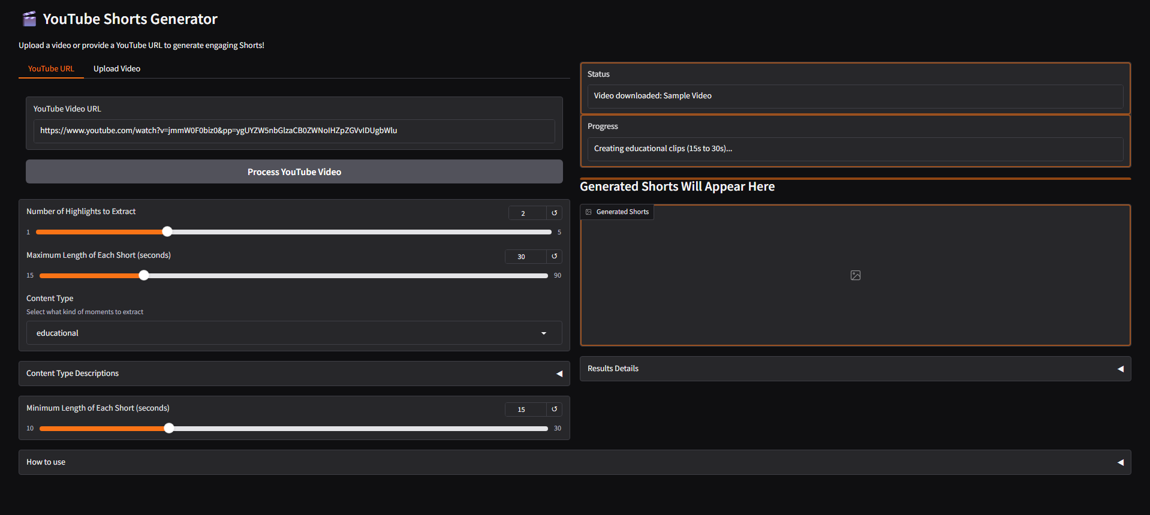Click the Minimum Length slider handle
1150x515 pixels.
[169, 428]
